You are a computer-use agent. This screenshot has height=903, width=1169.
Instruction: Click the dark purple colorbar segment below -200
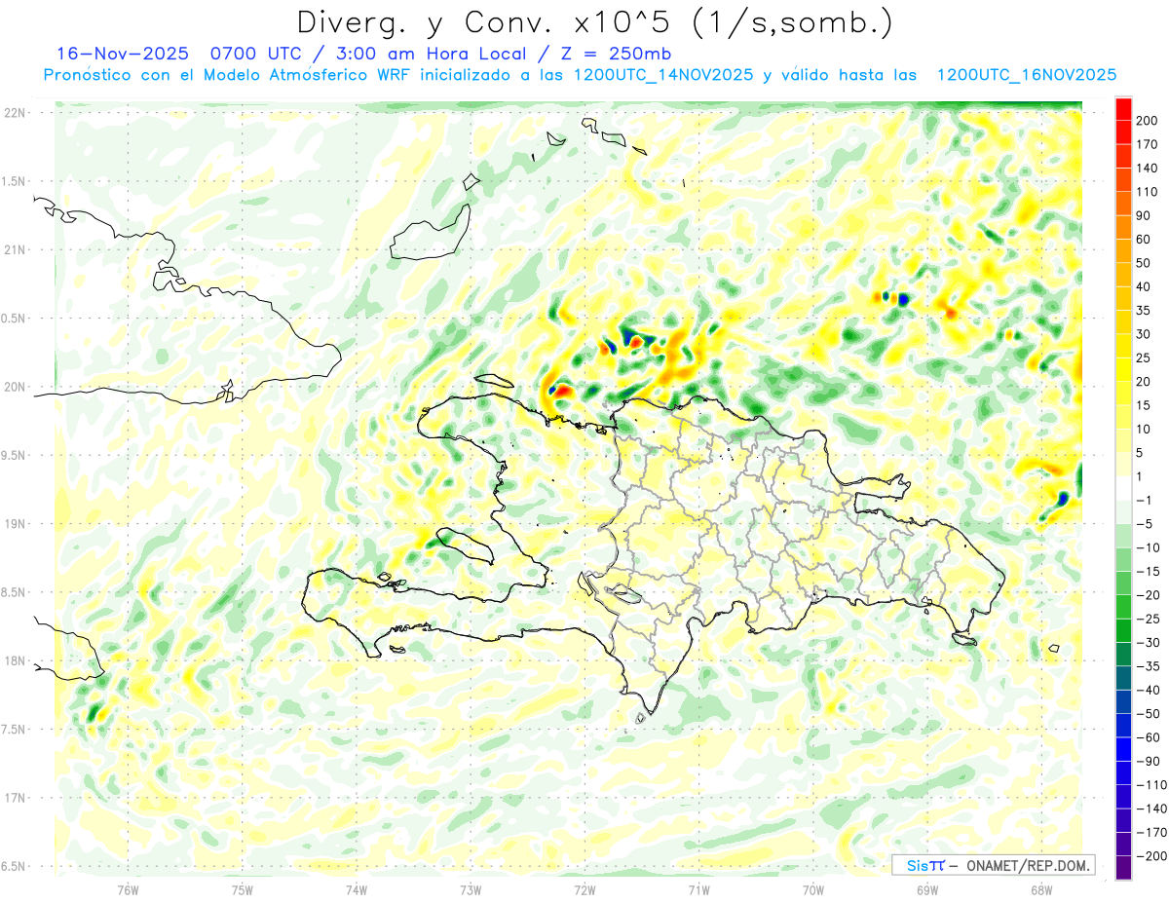pyautogui.click(x=1123, y=869)
